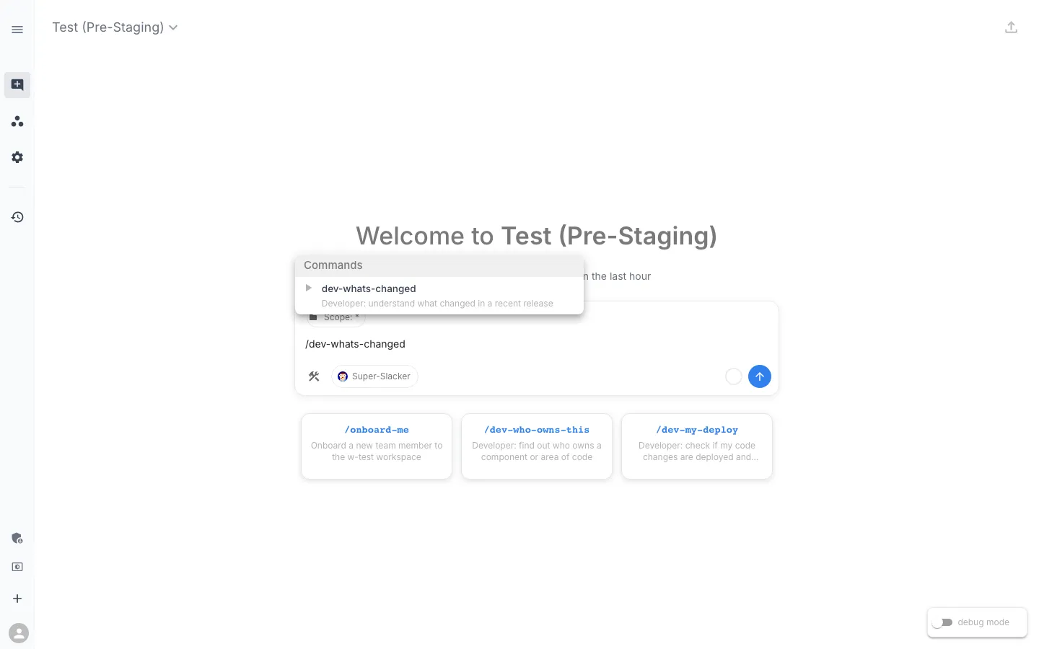Click the shield account icon in sidebar
The height and width of the screenshot is (649, 1039).
click(x=17, y=537)
